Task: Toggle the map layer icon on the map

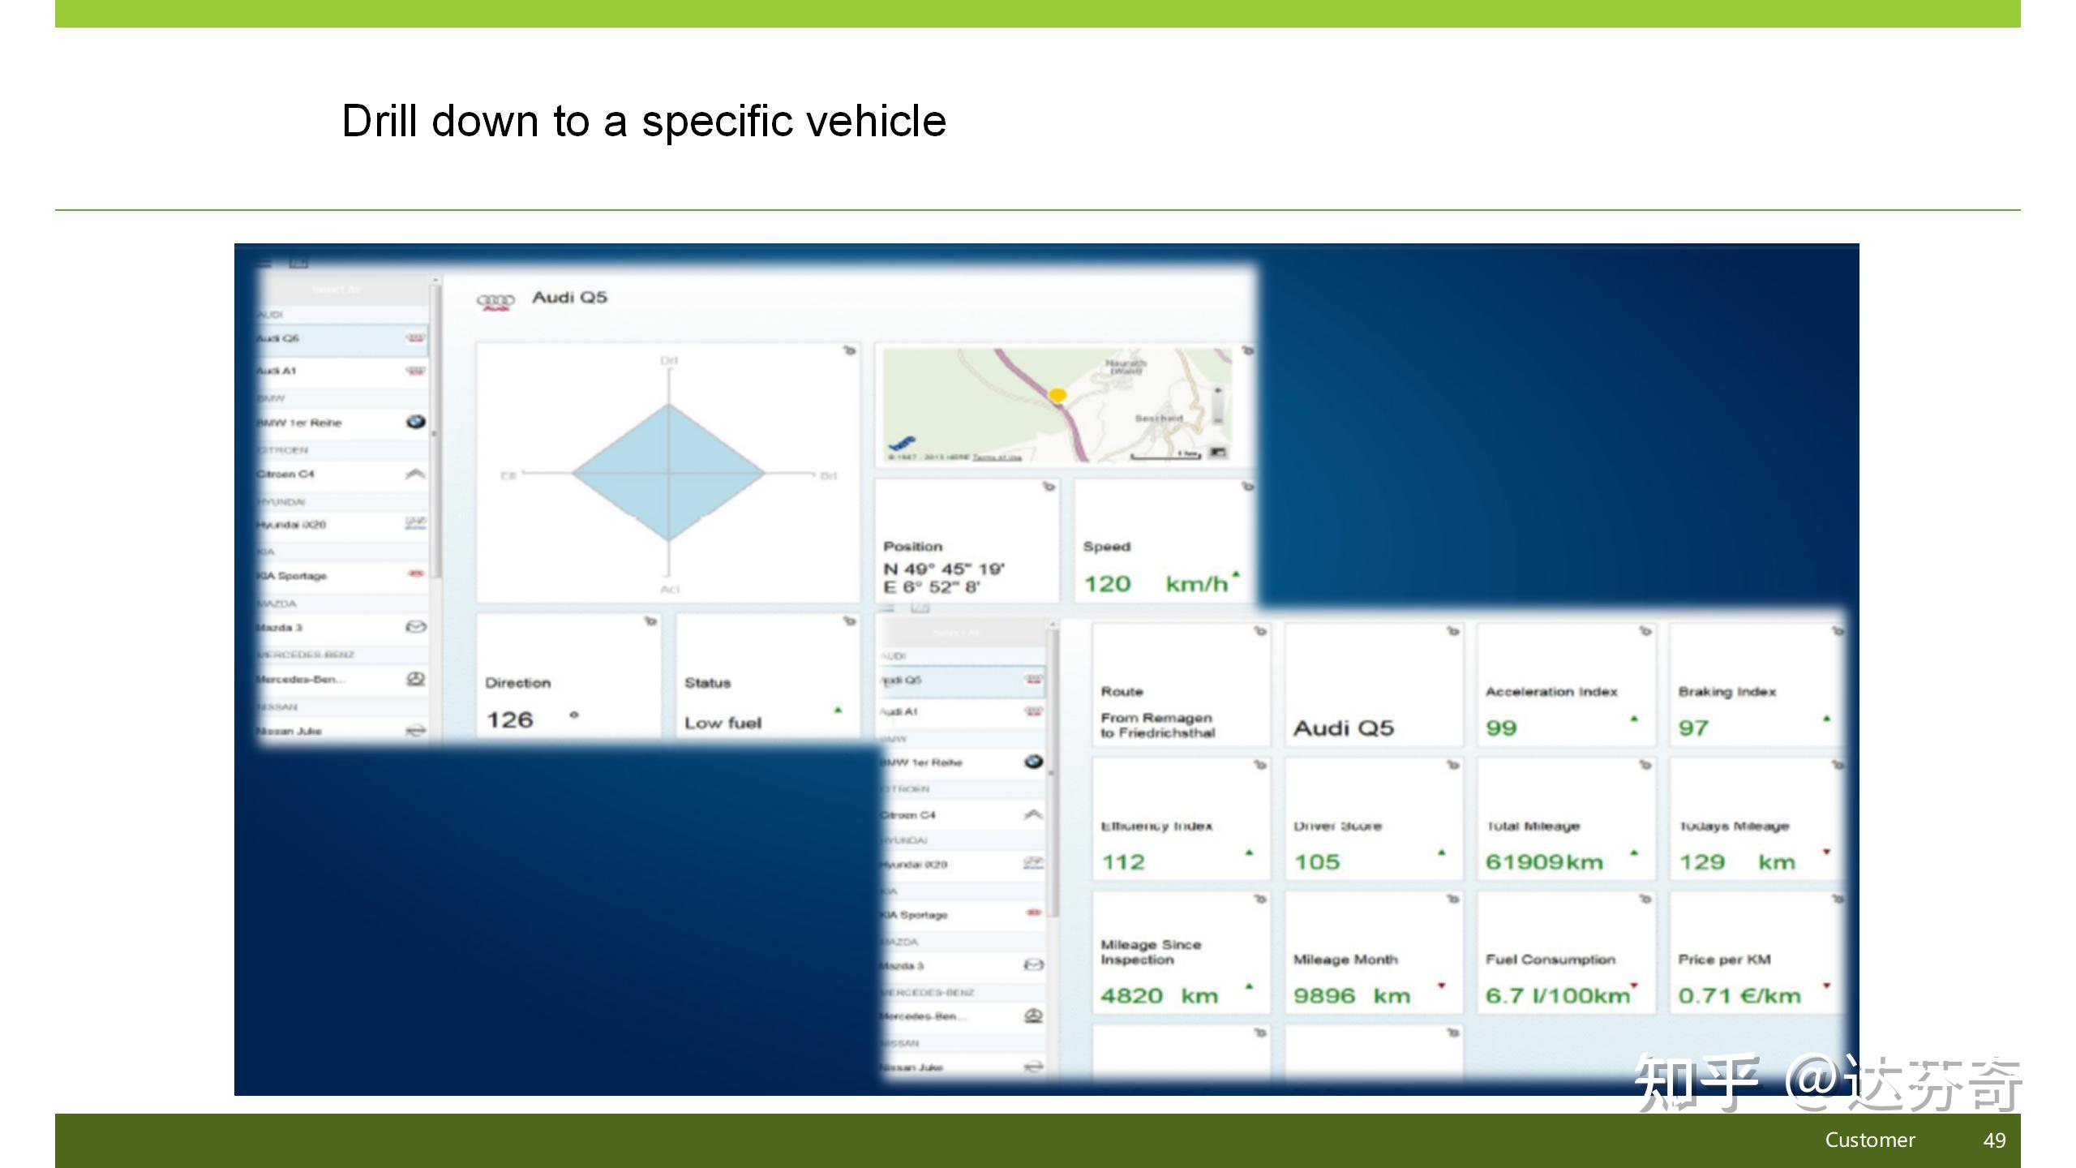Action: [x=1218, y=453]
